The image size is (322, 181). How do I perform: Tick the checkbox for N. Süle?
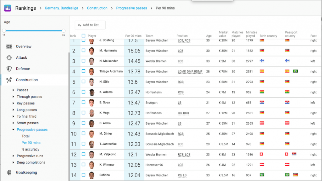coord(83,82)
